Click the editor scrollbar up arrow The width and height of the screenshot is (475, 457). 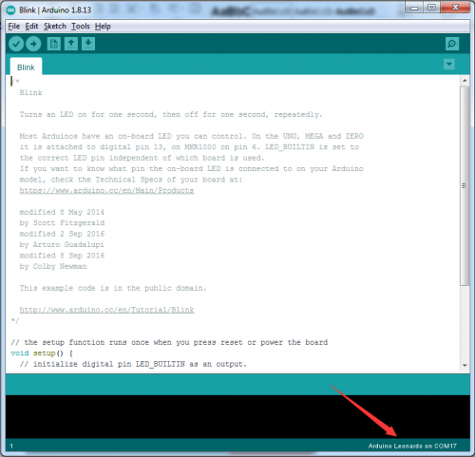pos(465,81)
